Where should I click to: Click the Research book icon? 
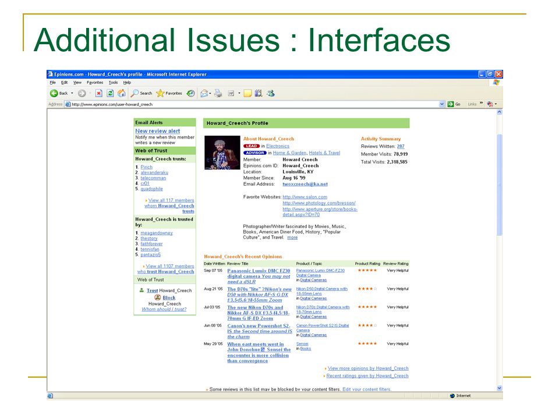(x=259, y=93)
